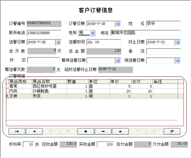Delete the selected row with minus button

point(103,131)
